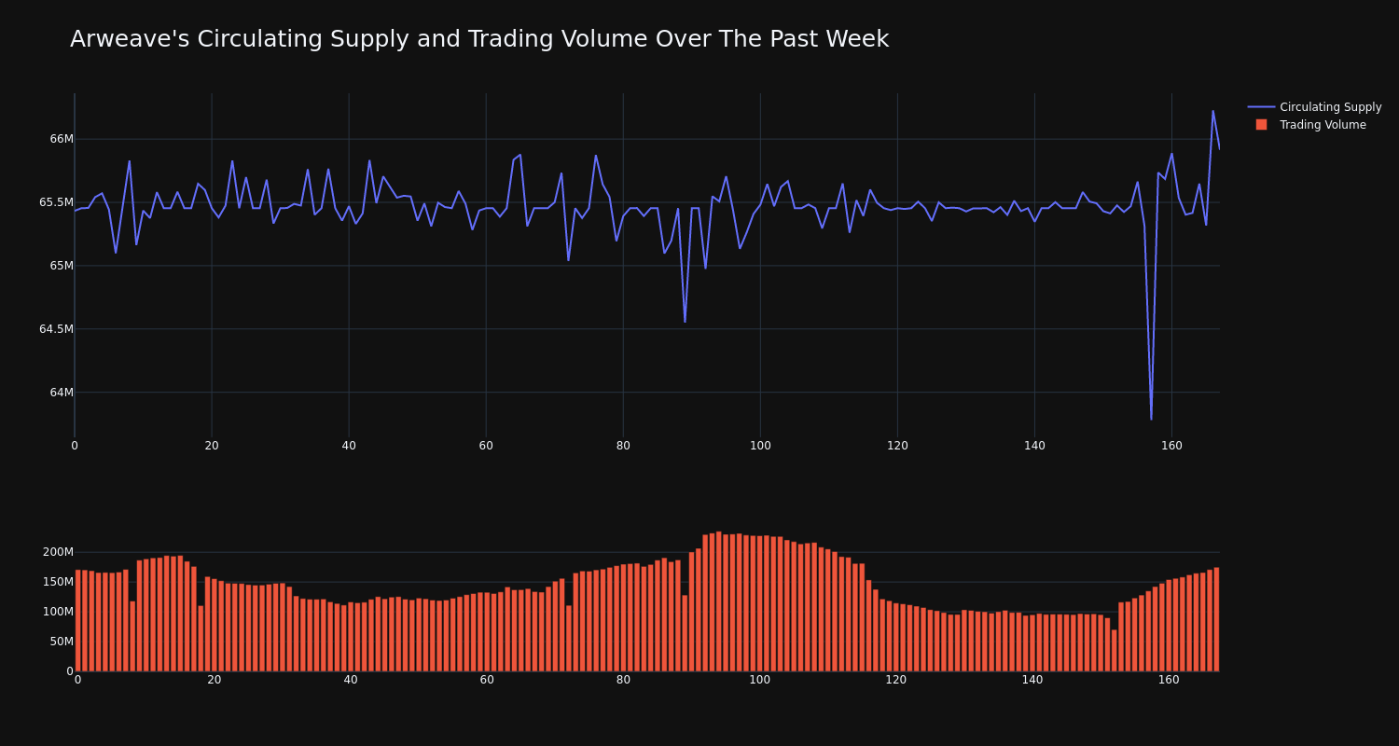Click the 64.5M y-axis label
1399x746 pixels.
pos(56,329)
